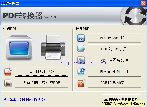This screenshot has height=107, width=147.
Task: Open 将多个图片转换成PDF to merge images
Action: [x=42, y=83]
